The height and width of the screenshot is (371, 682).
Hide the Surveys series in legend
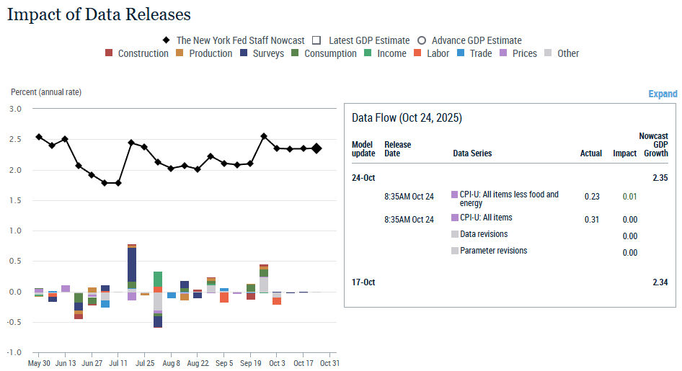(244, 53)
